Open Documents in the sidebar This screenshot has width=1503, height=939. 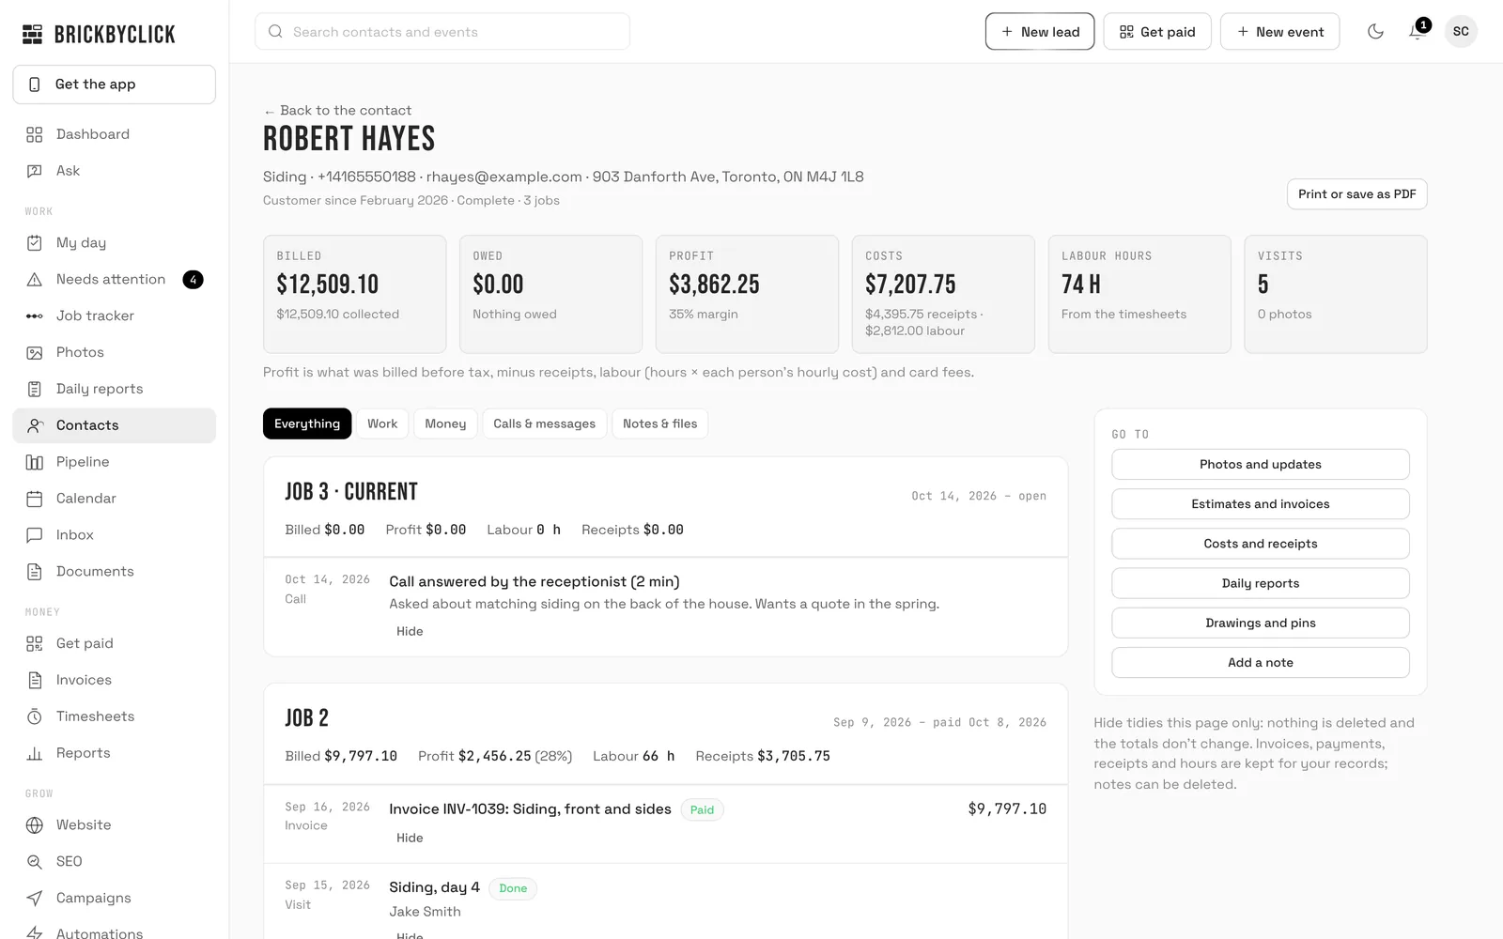114,572
